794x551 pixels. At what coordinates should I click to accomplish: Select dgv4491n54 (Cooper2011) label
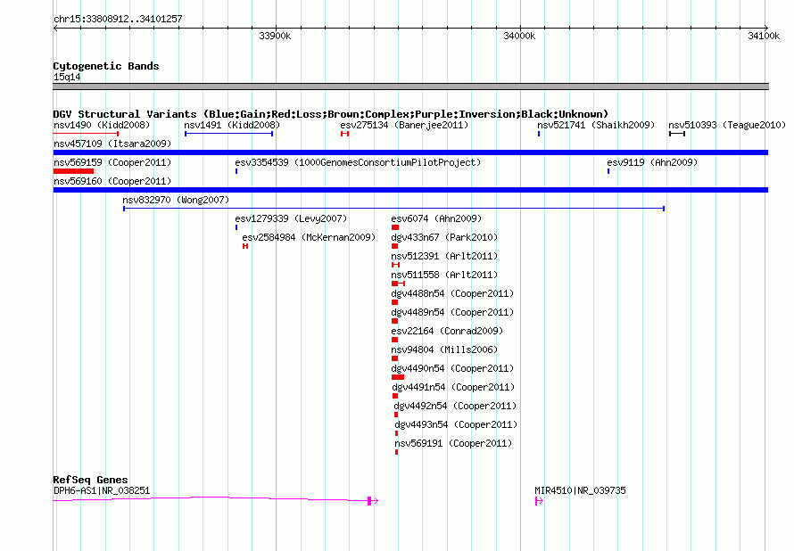coord(453,387)
